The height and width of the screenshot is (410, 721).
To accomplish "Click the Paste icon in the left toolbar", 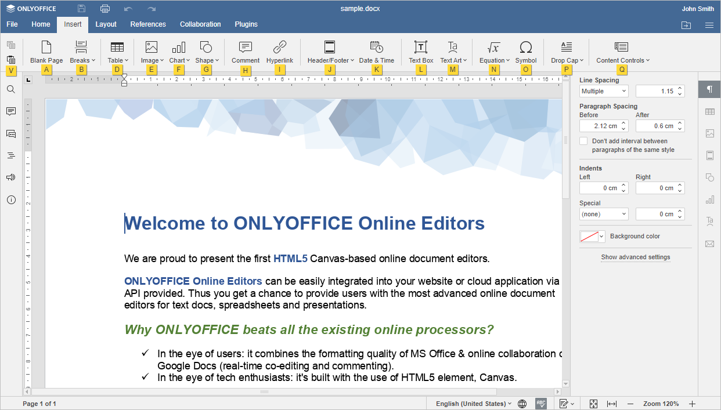I will point(10,60).
